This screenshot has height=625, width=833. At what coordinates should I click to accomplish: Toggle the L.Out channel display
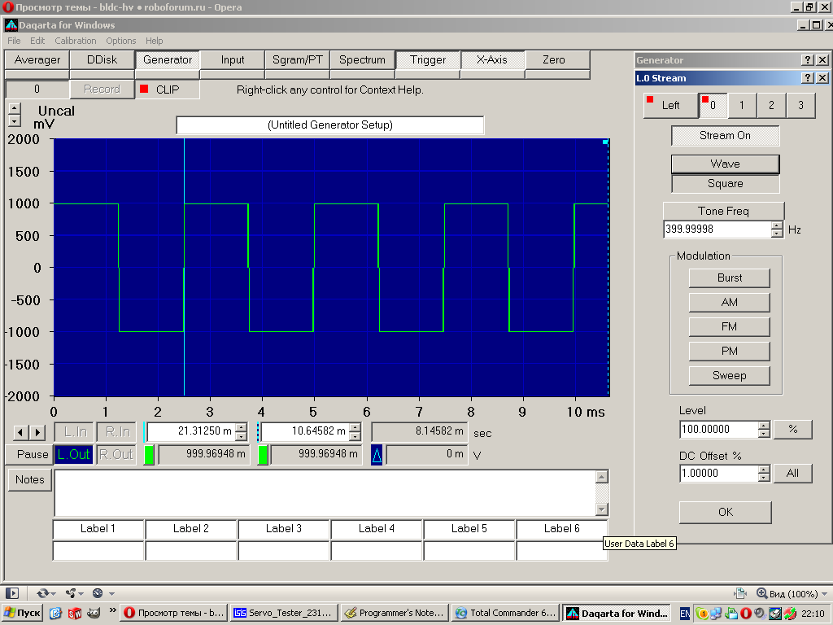pyautogui.click(x=73, y=455)
